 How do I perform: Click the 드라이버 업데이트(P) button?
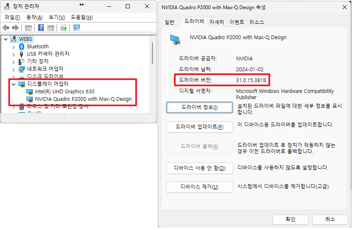(199, 127)
